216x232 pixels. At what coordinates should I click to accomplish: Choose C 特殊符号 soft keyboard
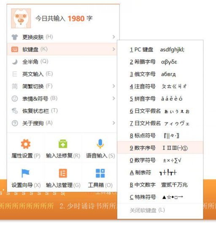point(160,197)
